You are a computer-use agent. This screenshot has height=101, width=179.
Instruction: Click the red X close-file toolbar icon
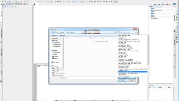tap(21, 2)
